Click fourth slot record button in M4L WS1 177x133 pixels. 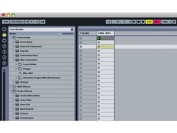pos(99,51)
